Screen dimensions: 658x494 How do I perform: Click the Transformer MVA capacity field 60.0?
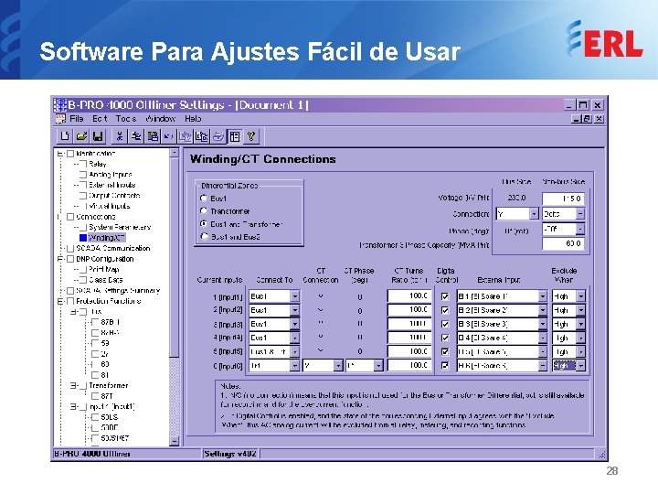click(563, 243)
